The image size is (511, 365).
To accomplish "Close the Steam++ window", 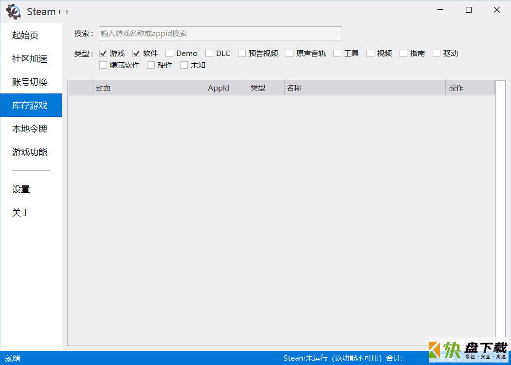I will (497, 10).
